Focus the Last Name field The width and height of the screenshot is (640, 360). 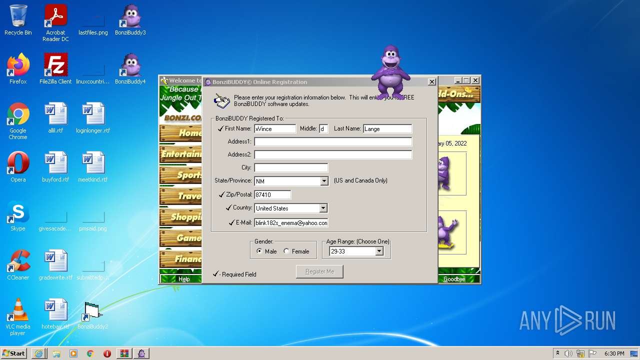(387, 129)
